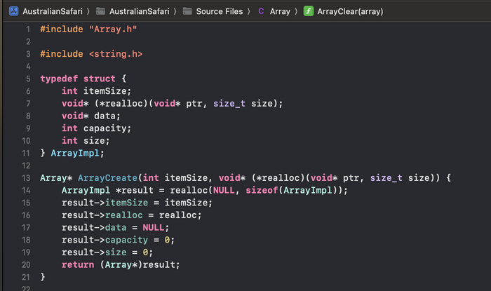Click the green function icon in breadcrumb
Image resolution: width=491 pixels, height=291 pixels.
pos(309,11)
